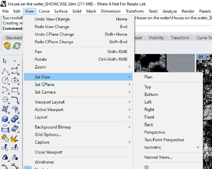
Task: Select the Polygon tool icon
Action: click(x=5, y=100)
